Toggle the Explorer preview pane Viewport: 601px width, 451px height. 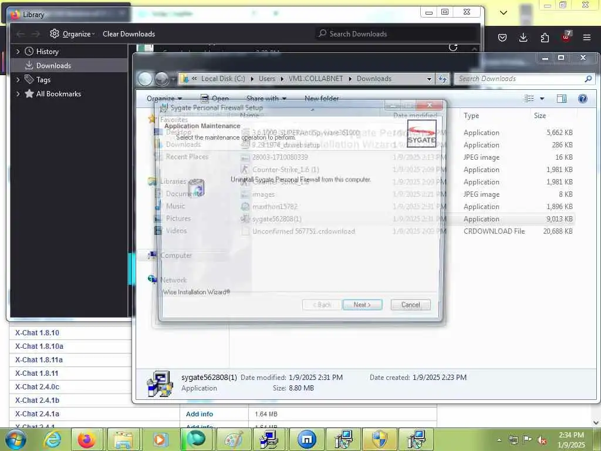tap(562, 99)
